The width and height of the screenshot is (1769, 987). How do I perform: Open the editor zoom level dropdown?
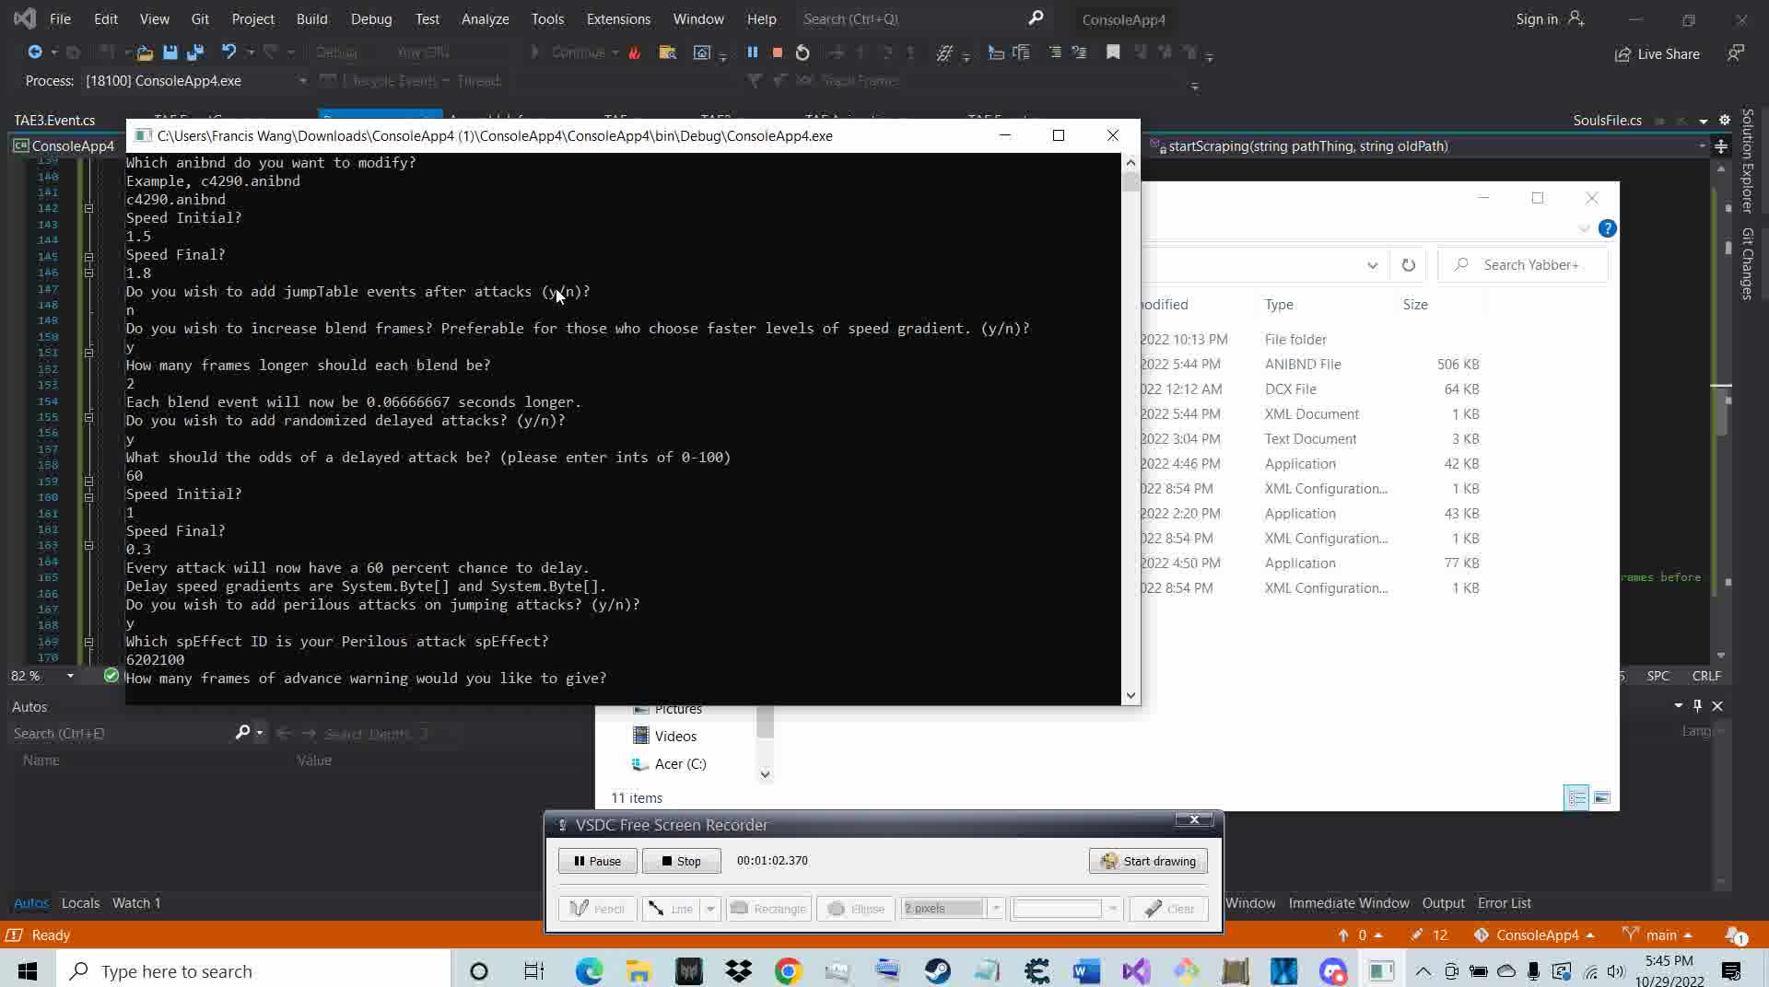70,676
